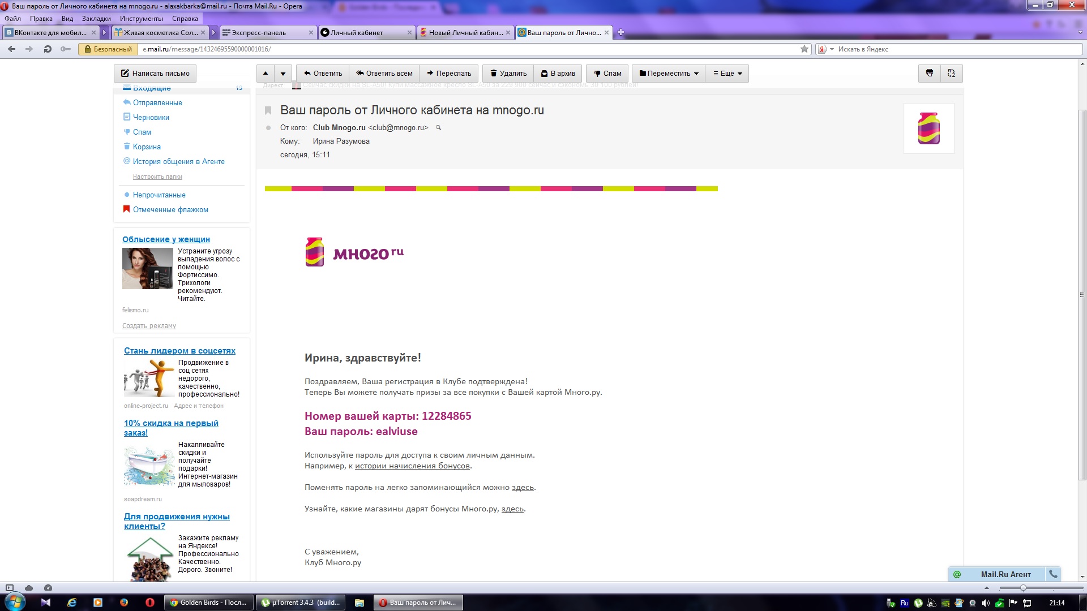Delete message with Удалить button
Viewport: 1087px width, 611px height.
(508, 74)
